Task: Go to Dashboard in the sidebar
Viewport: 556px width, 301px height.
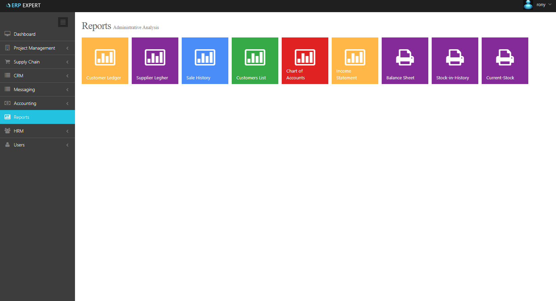Action: click(x=24, y=34)
